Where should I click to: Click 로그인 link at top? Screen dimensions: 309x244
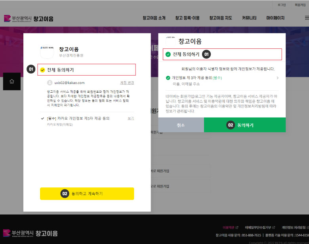point(282,5)
